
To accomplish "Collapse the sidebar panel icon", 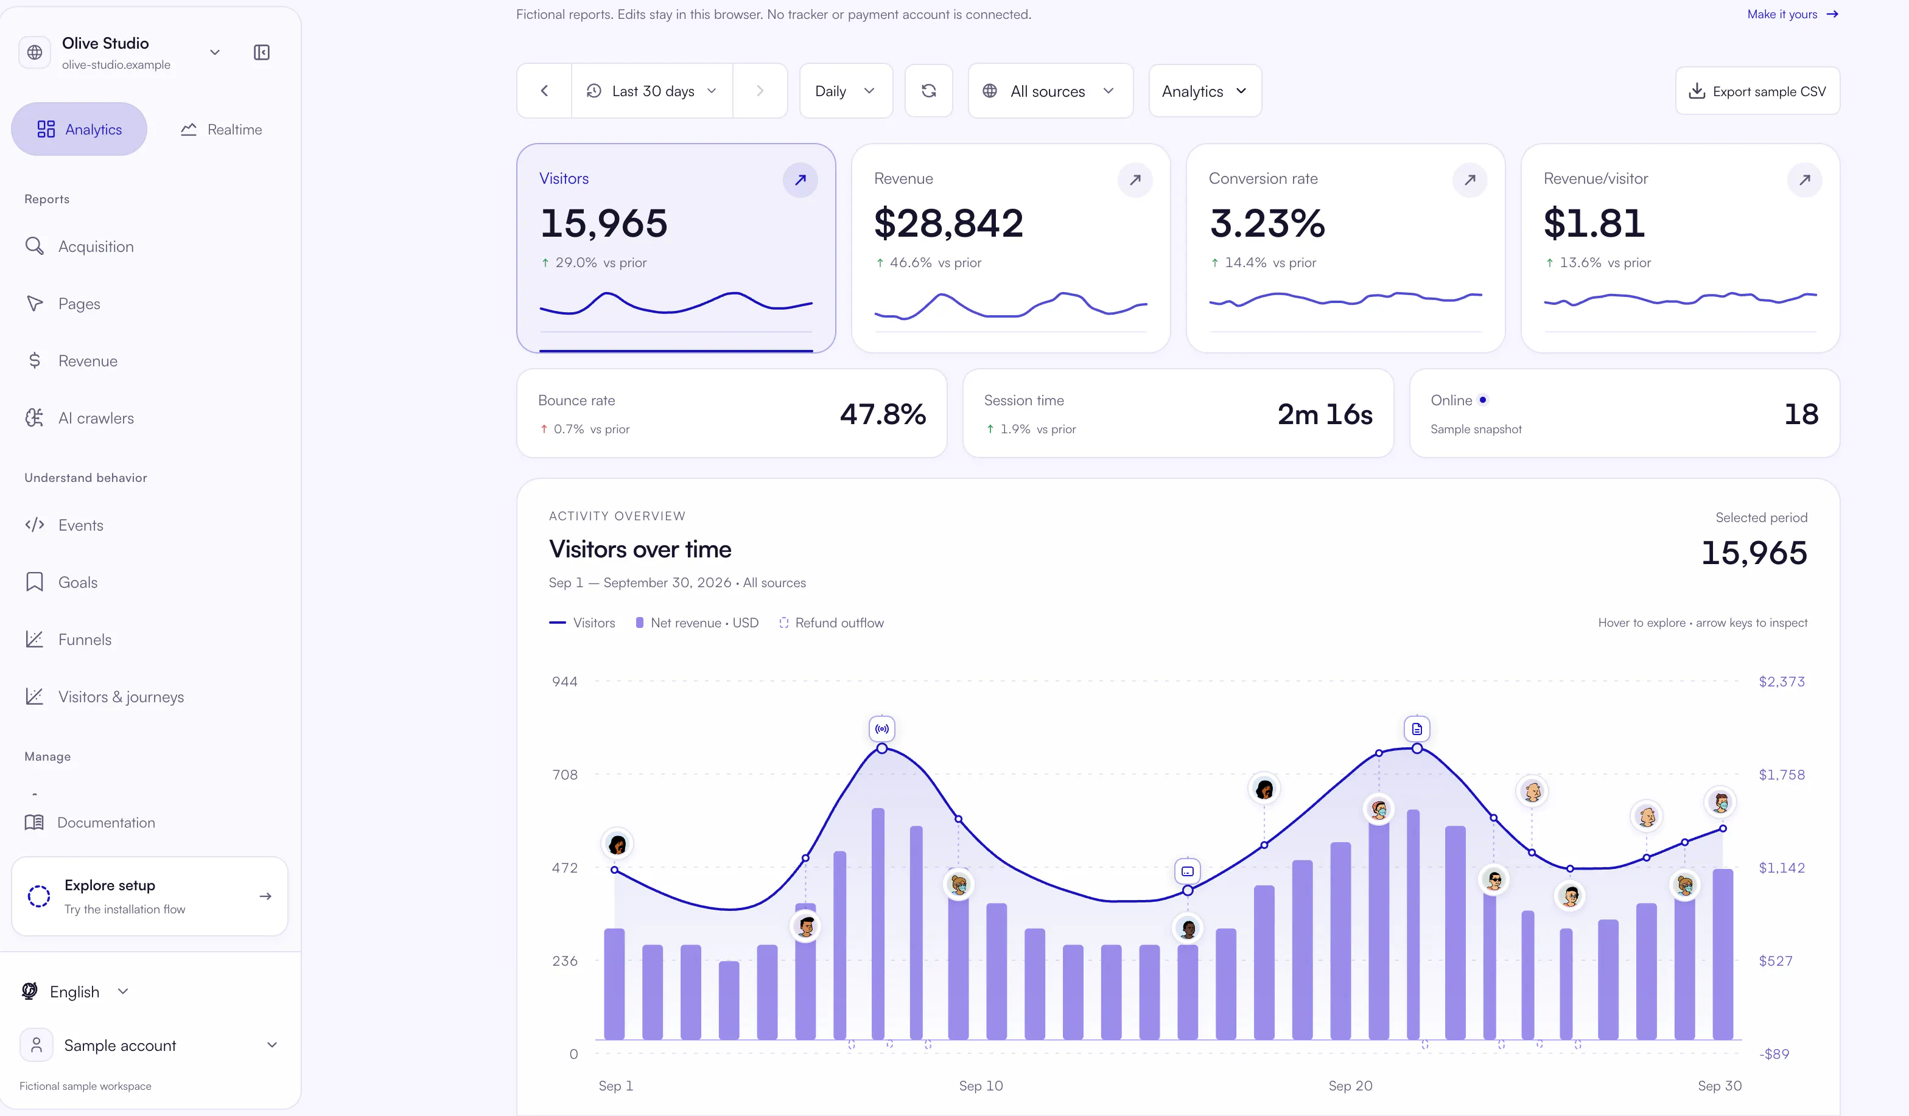I will click(x=261, y=52).
